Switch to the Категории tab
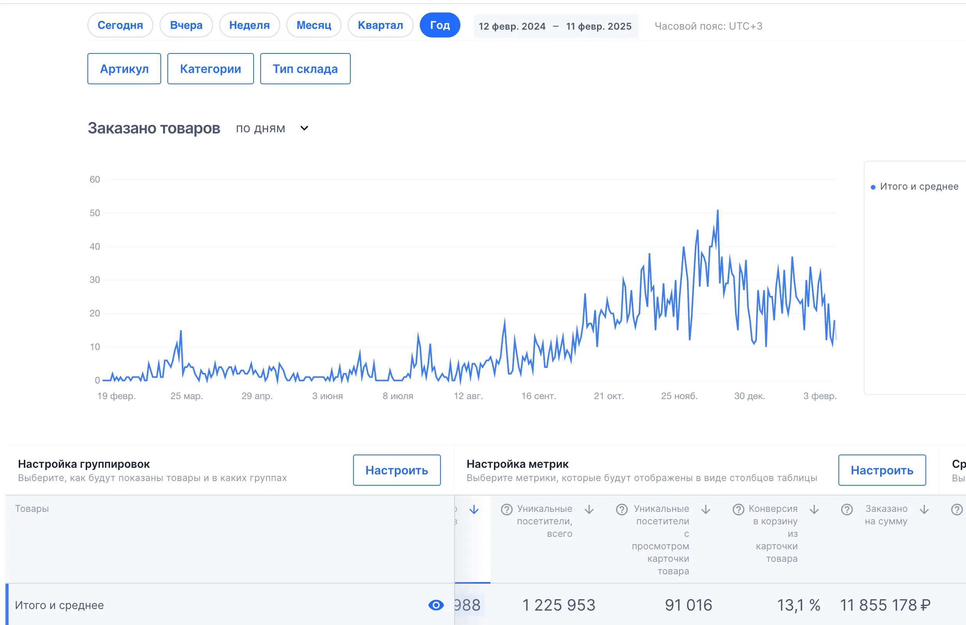This screenshot has width=966, height=625. 210,69
